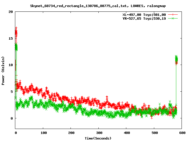Click y-axis tick label 10
This screenshot has width=188, height=141.
[x=11, y=65]
